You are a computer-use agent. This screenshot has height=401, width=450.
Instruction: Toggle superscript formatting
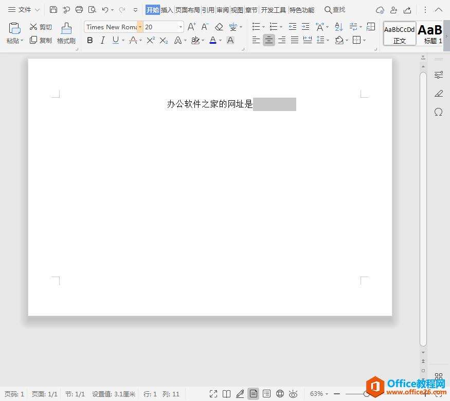[151, 40]
